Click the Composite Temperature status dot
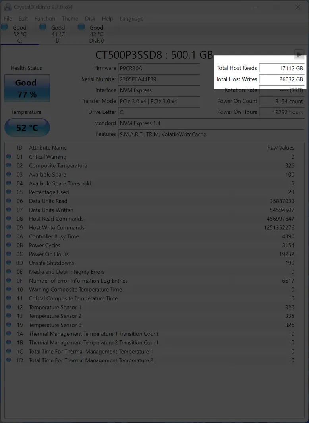 point(9,165)
